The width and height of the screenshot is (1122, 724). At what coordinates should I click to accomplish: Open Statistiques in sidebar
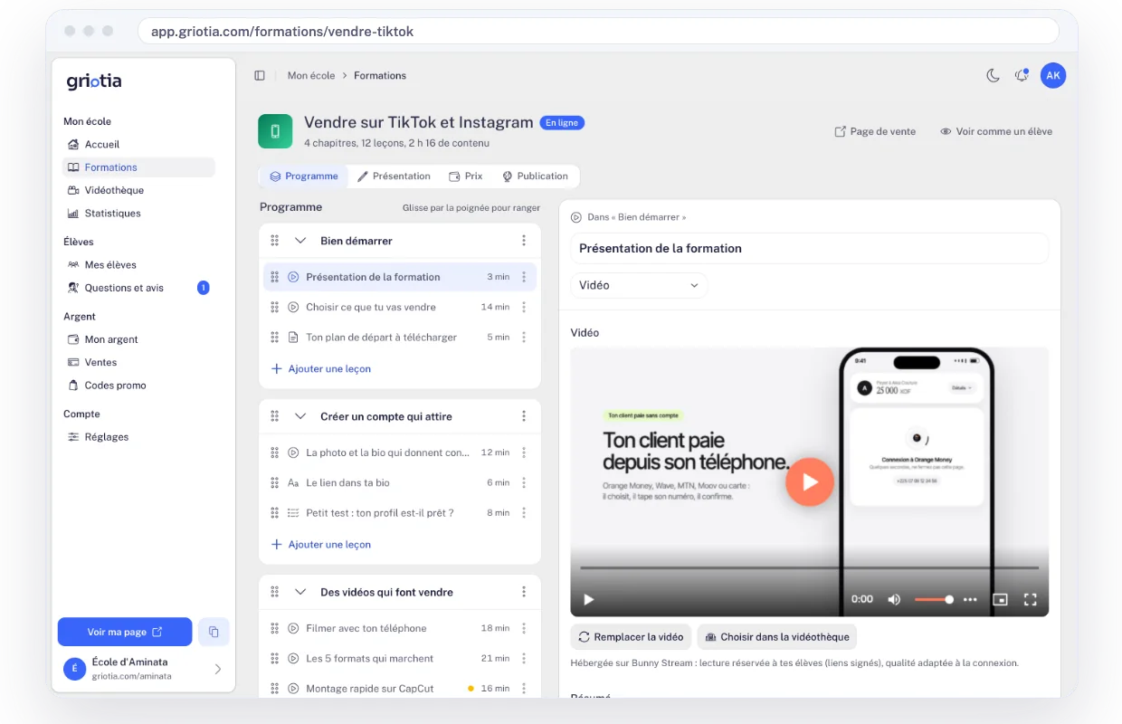[138, 214]
